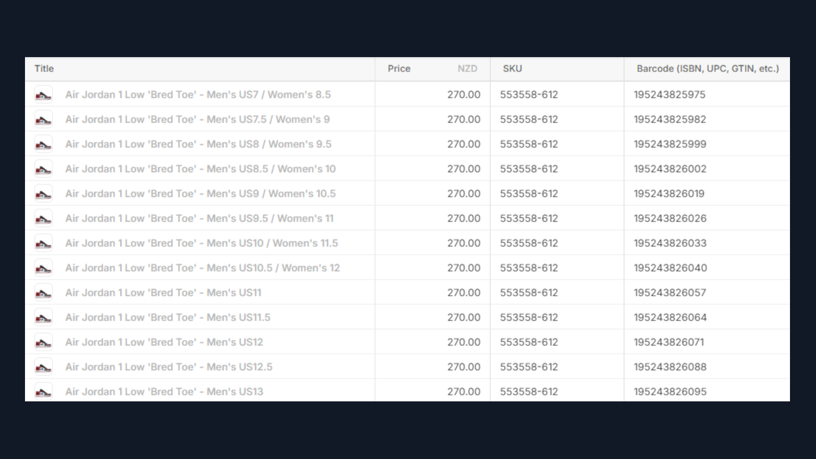
Task: Click barcode 195243826019
Action: [669, 193]
